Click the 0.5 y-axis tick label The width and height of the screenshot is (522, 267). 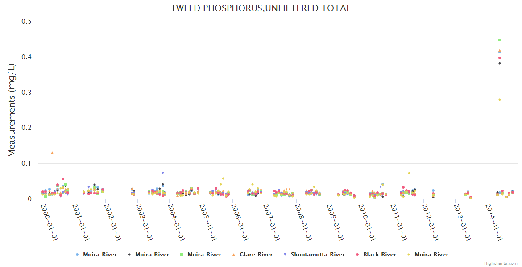click(27, 21)
